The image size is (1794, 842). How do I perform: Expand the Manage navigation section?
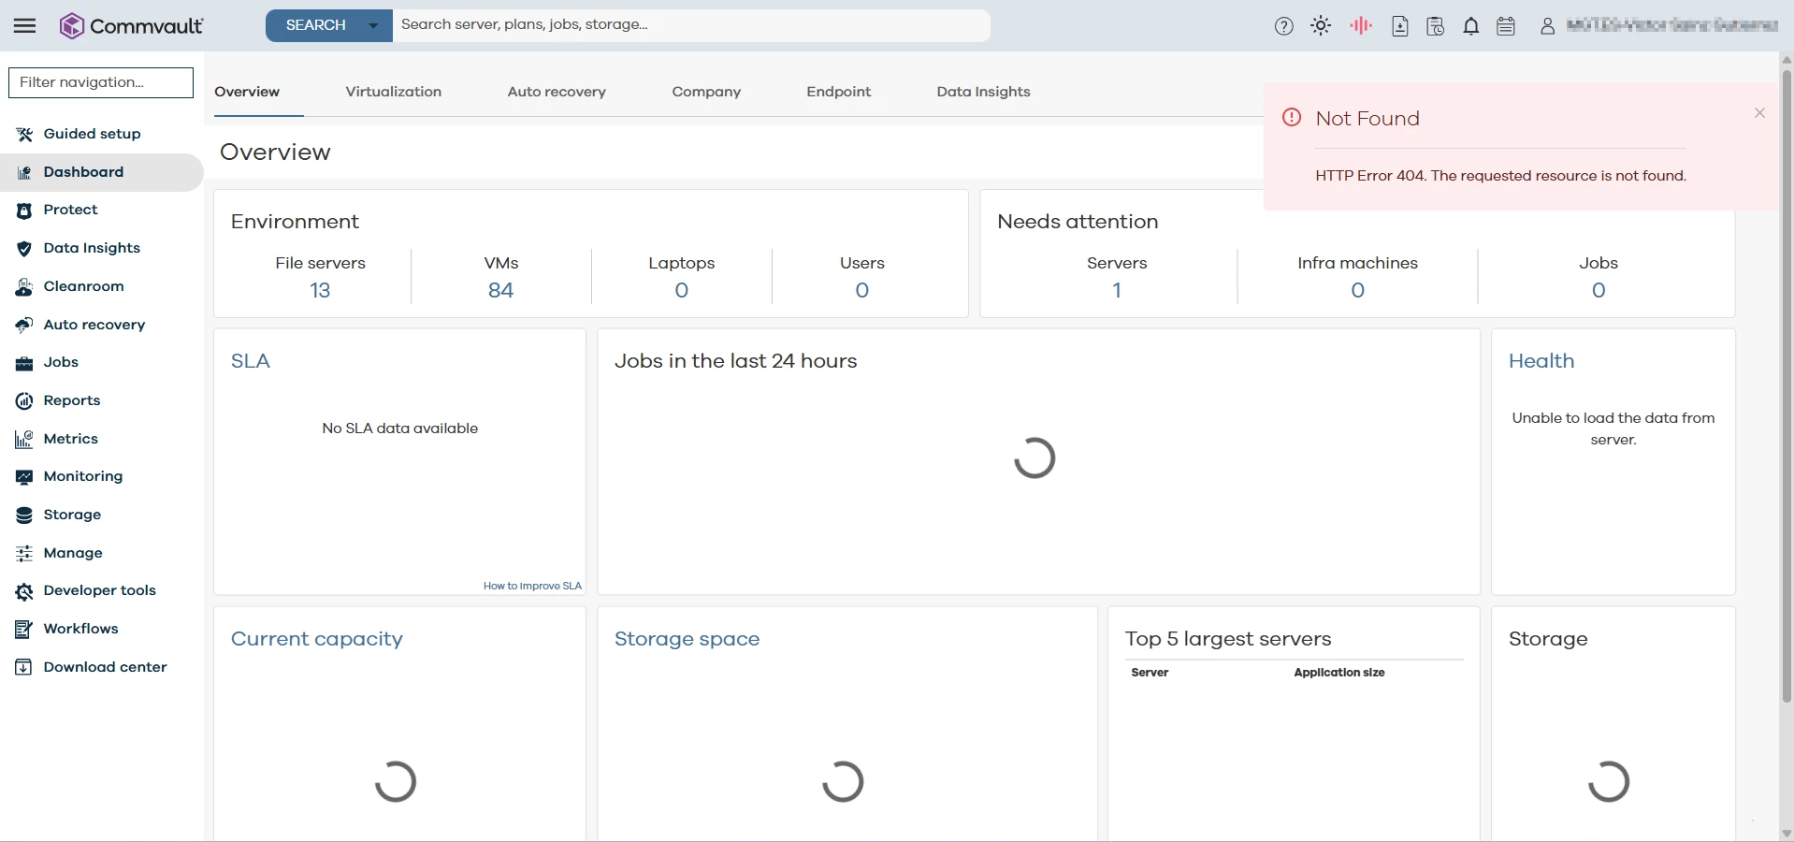click(x=73, y=553)
